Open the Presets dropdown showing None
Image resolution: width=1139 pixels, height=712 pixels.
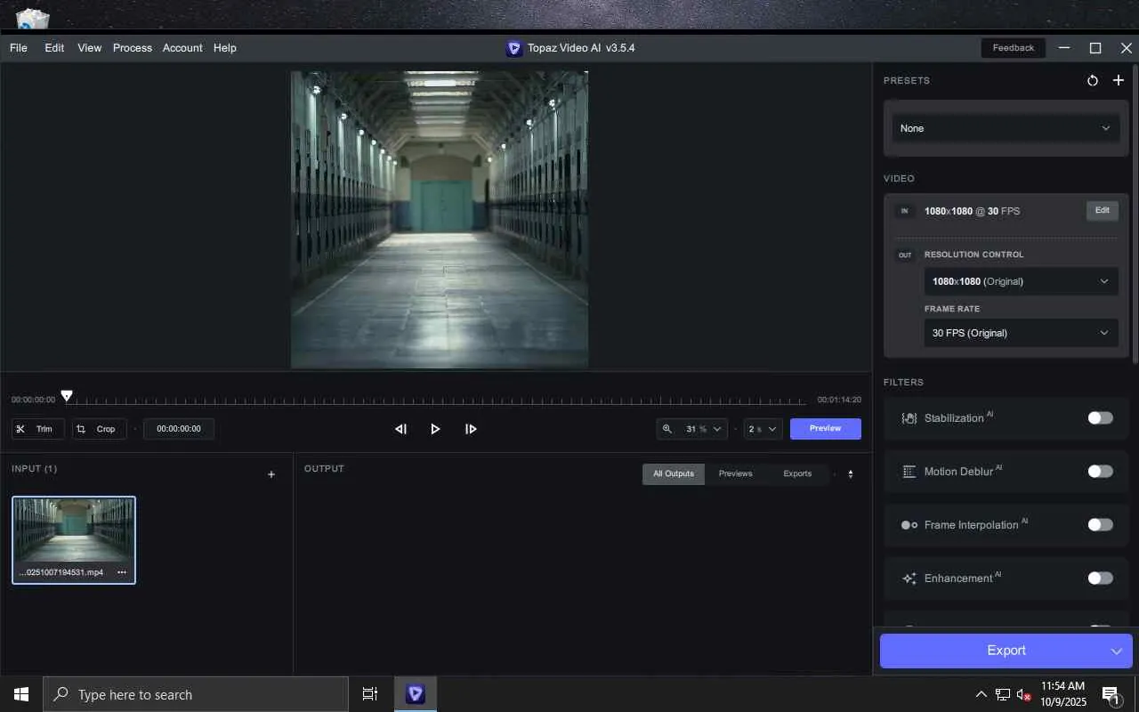[1006, 128]
